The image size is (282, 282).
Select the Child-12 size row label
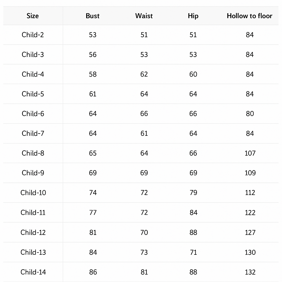coord(33,232)
